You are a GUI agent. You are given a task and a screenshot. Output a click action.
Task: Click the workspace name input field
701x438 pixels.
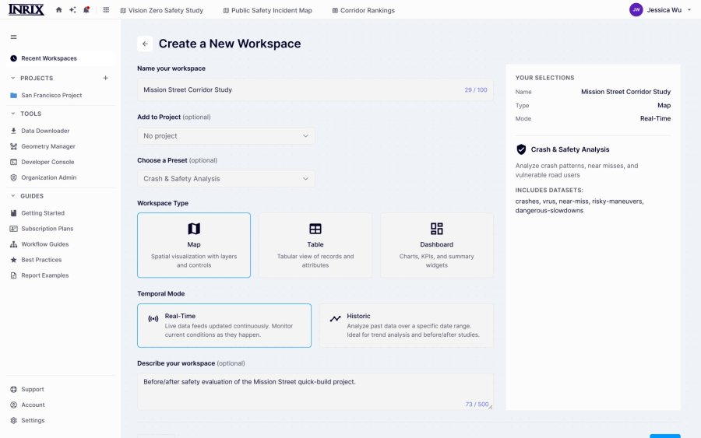315,89
